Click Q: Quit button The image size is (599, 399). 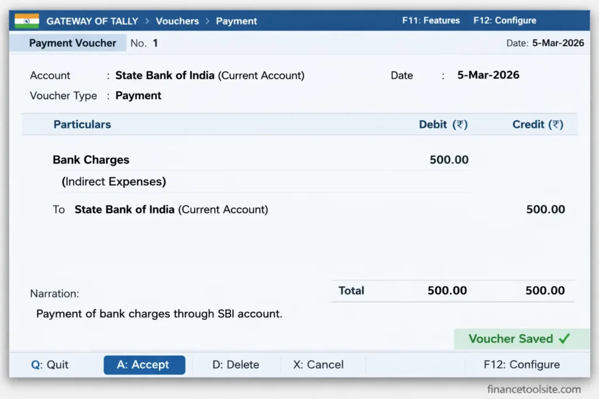coord(50,365)
